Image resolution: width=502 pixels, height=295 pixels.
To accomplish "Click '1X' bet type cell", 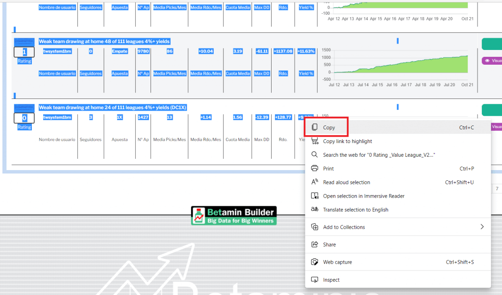I will (x=120, y=118).
